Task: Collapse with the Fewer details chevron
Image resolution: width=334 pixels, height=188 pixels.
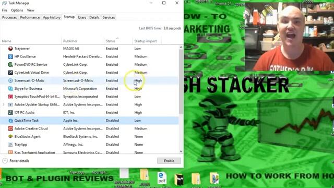Action: (5, 161)
